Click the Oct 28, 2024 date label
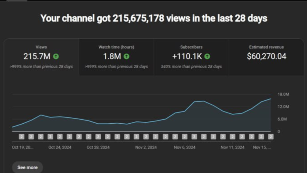This screenshot has width=307, height=173. click(98, 147)
